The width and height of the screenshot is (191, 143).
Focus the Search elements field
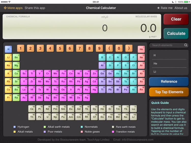tap(169, 45)
